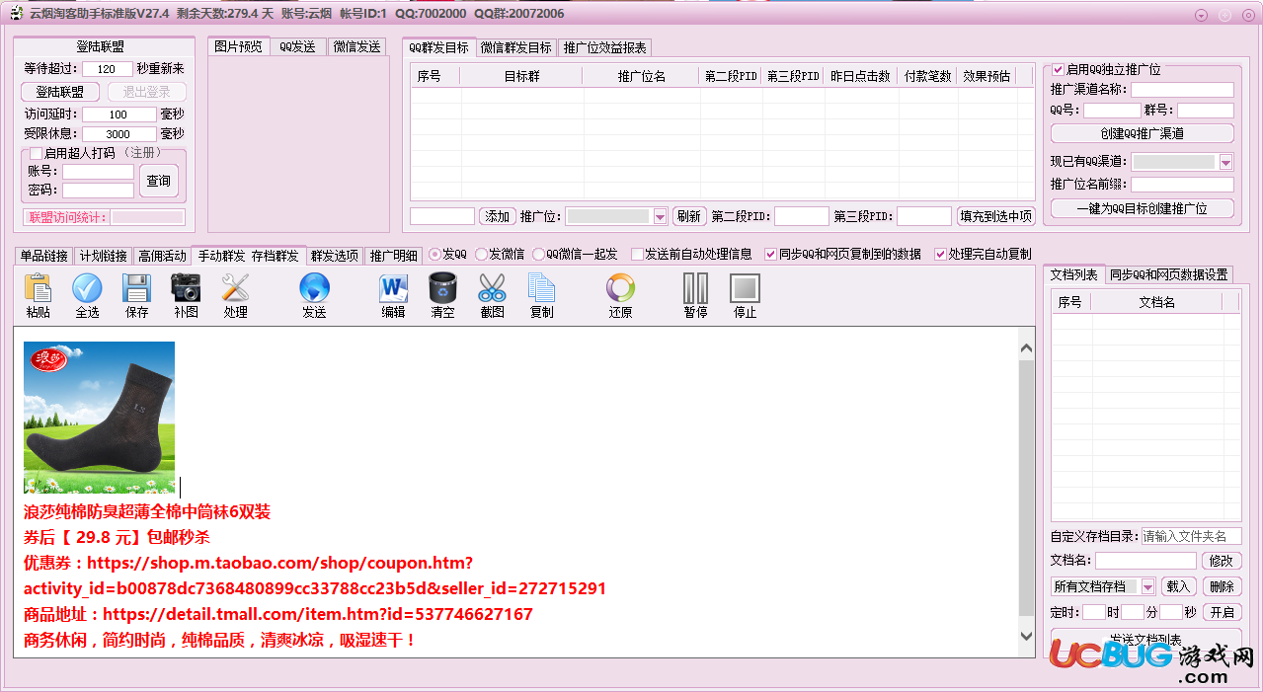Click the 昨日点击数 column header
This screenshot has height=692, width=1263.
click(860, 76)
